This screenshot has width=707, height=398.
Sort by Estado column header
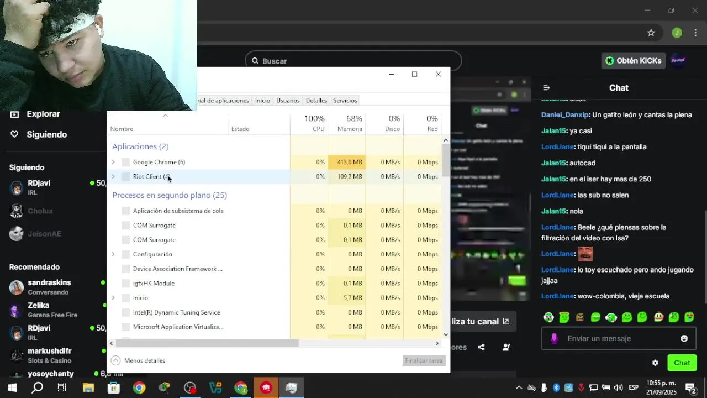point(259,123)
